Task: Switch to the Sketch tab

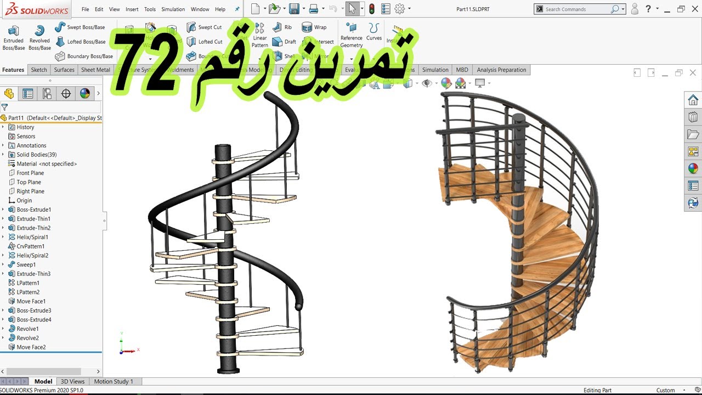Action: click(39, 70)
